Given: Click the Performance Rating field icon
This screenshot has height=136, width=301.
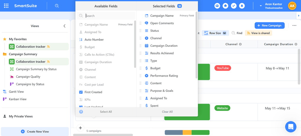Looking at the screenshot, I should pyautogui.click(x=146, y=76).
